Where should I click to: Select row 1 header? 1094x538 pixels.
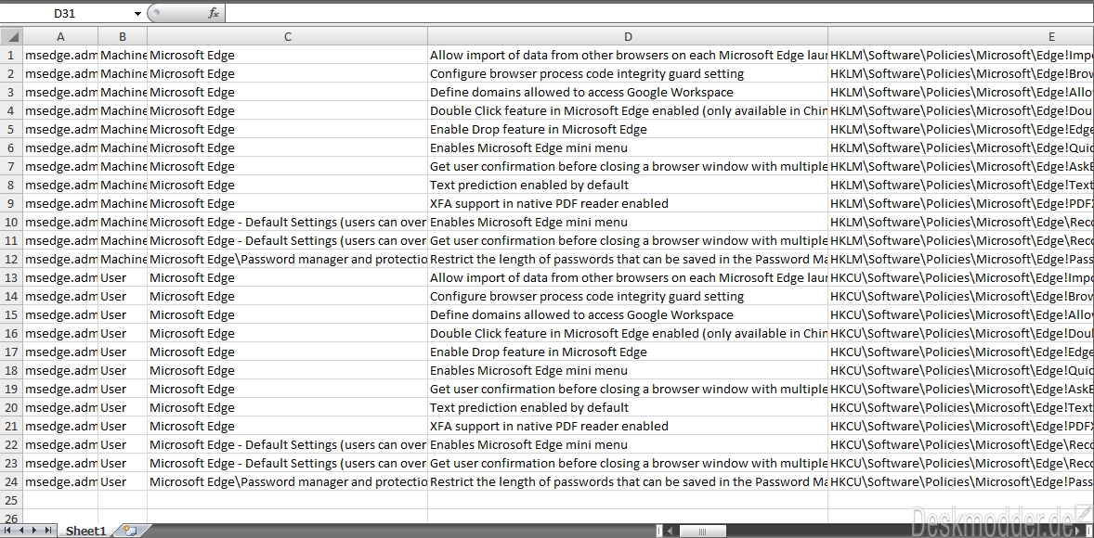coord(12,55)
